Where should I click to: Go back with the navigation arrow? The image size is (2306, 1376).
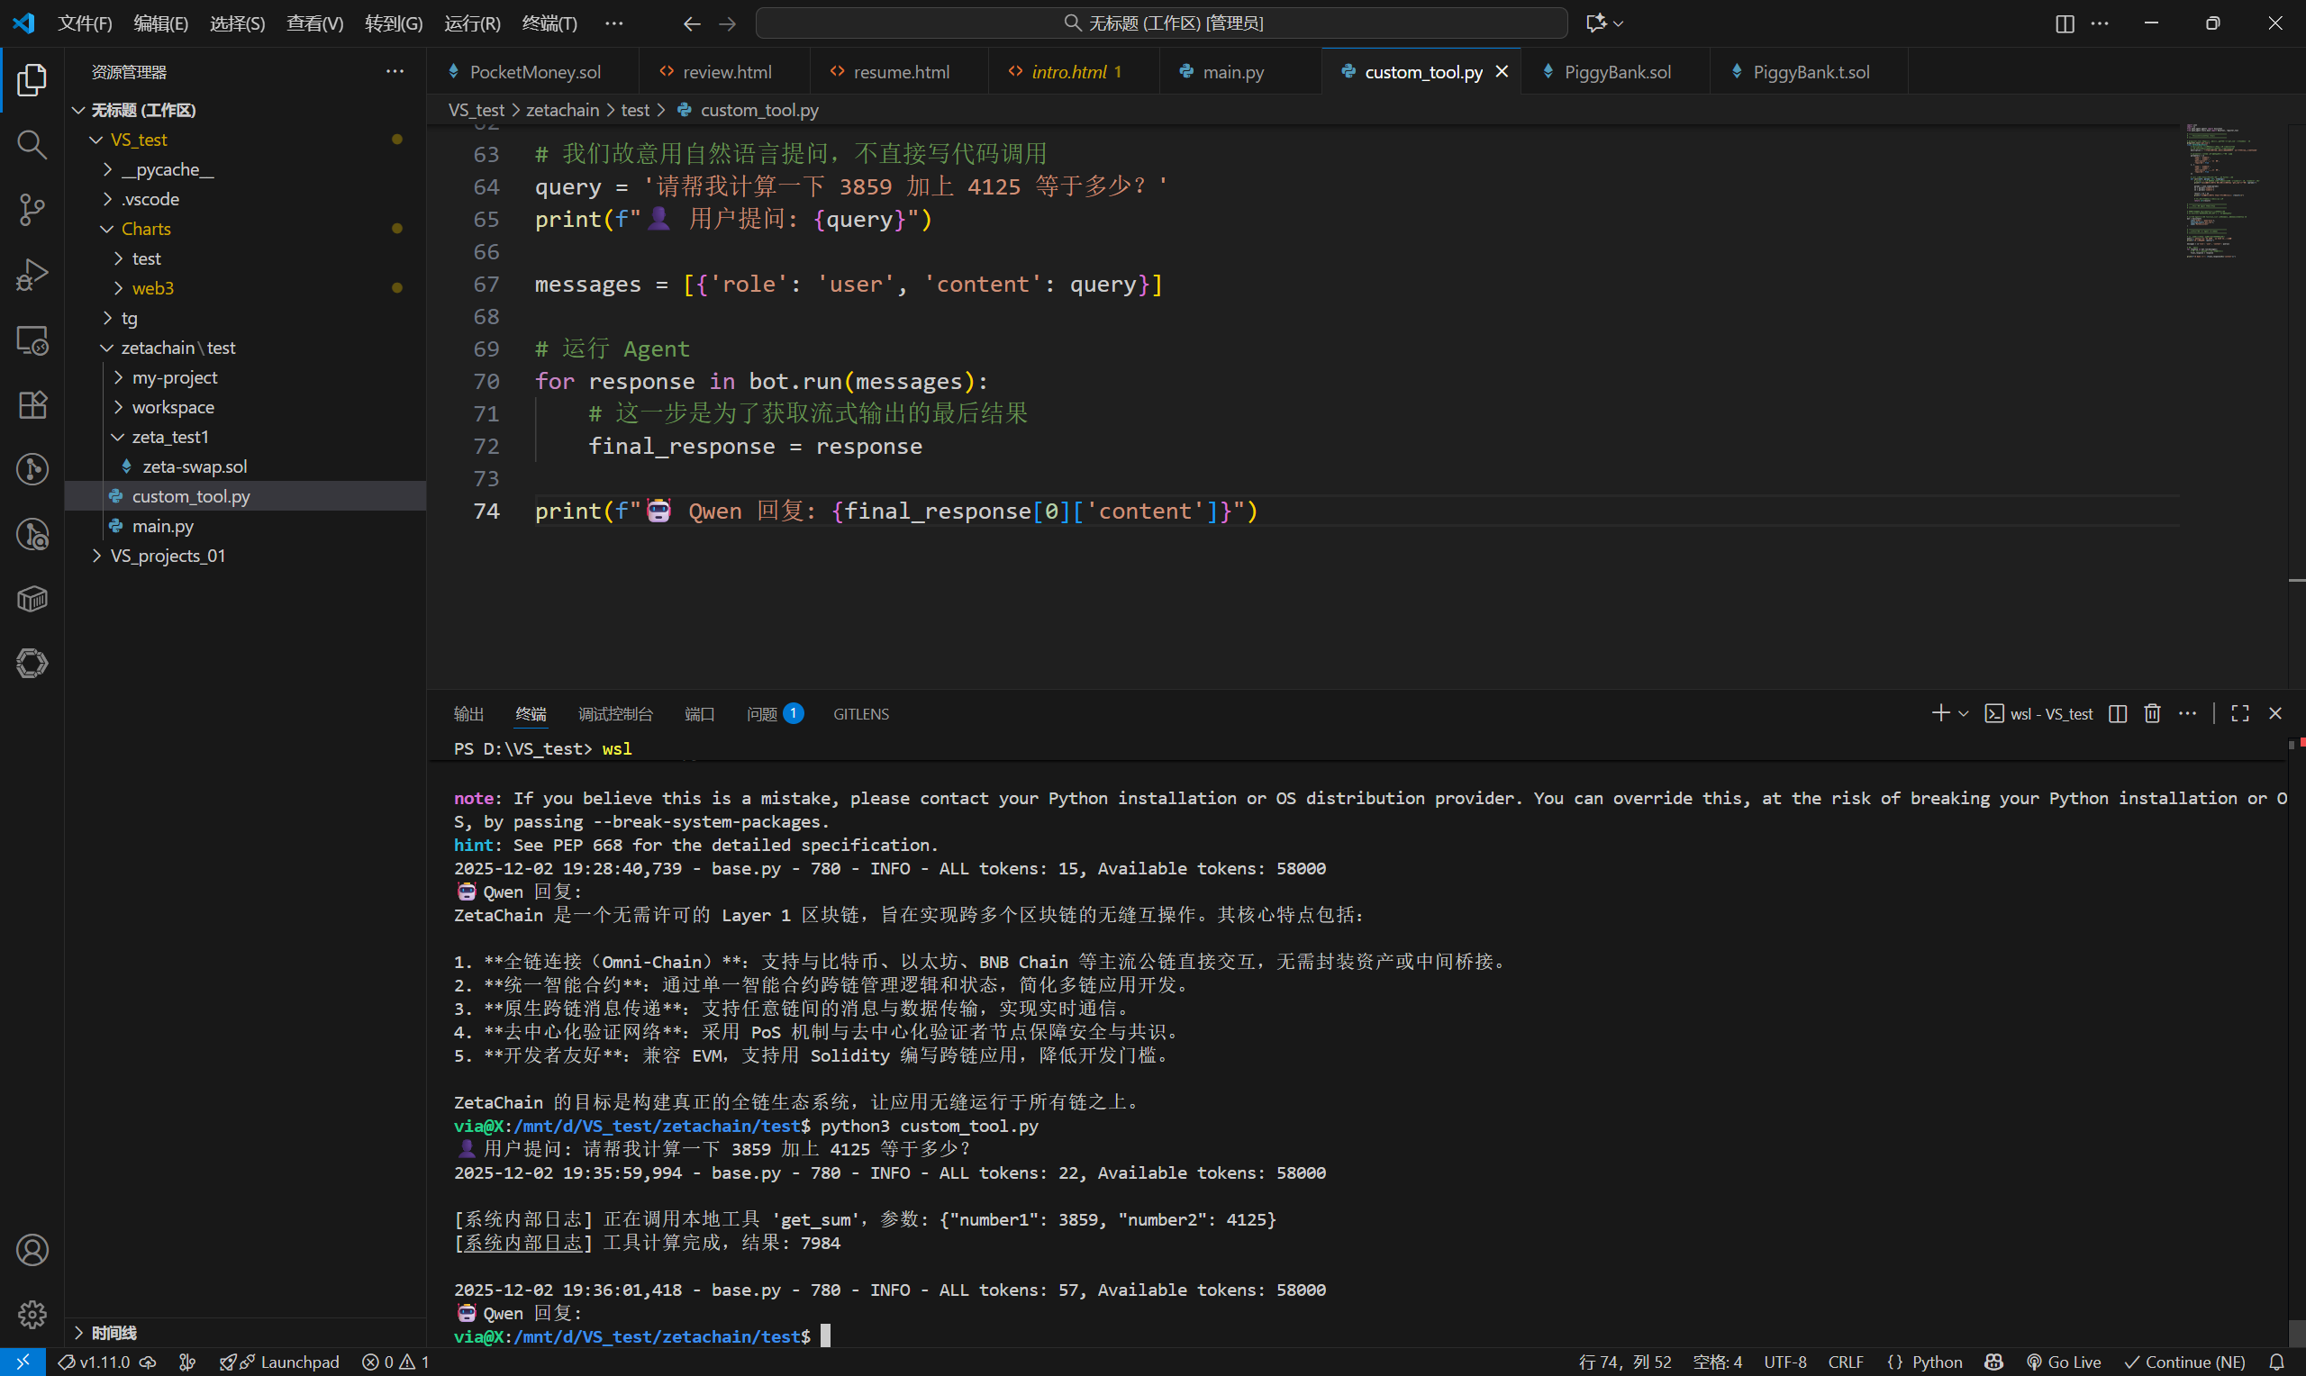click(691, 23)
